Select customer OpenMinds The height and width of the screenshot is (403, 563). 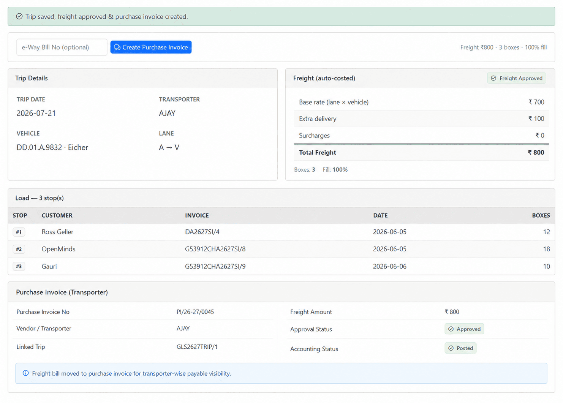click(59, 249)
